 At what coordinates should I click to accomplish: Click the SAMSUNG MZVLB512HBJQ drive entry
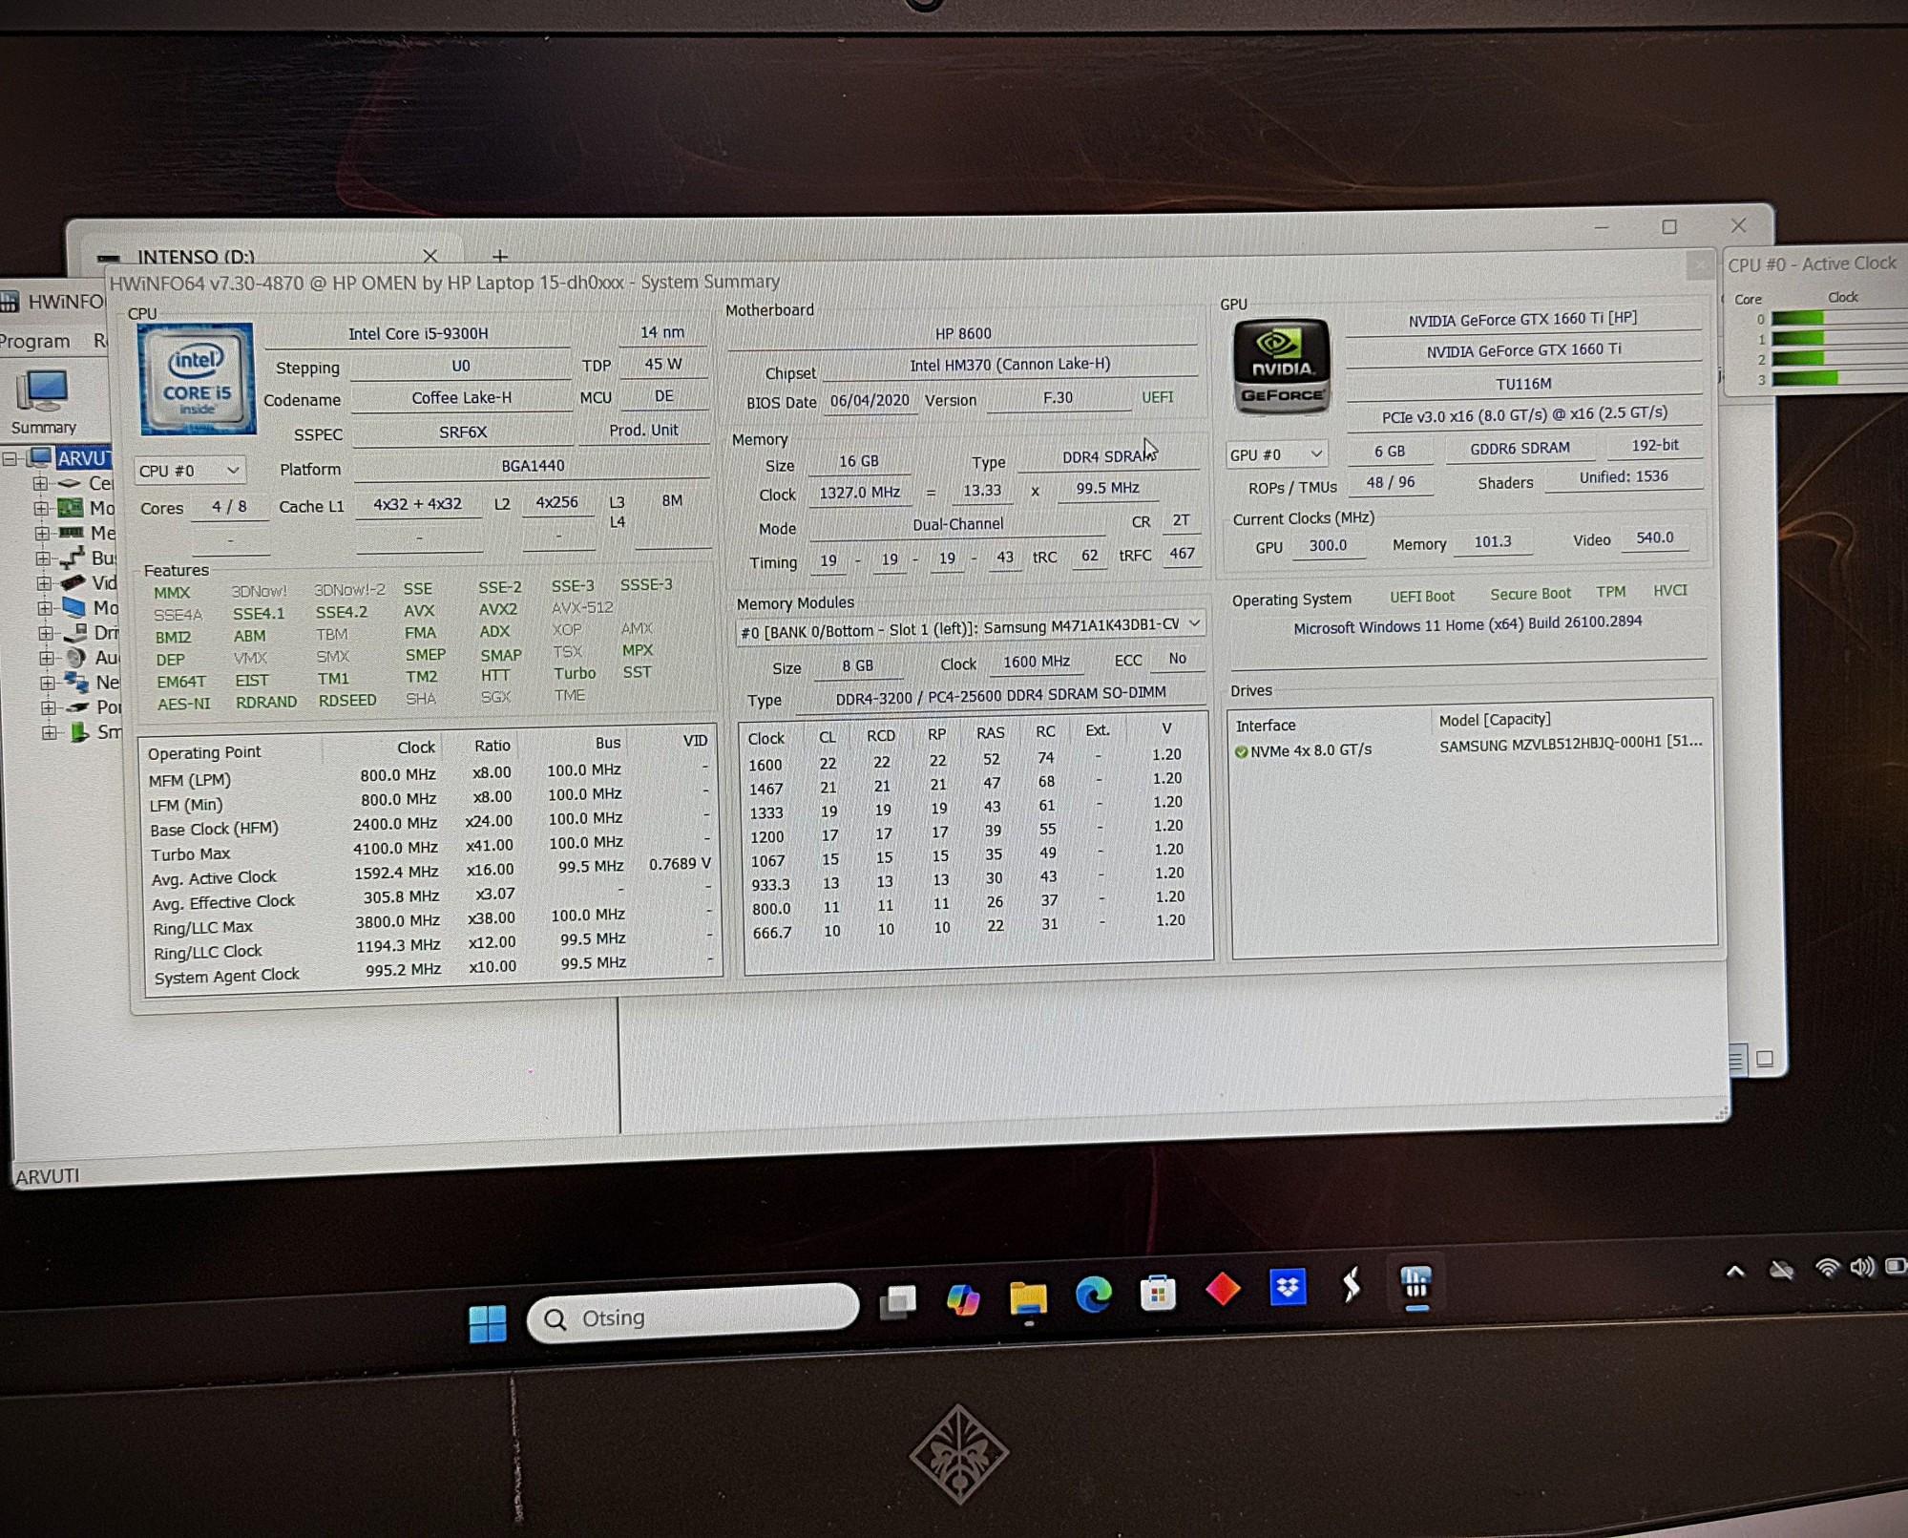point(1570,744)
